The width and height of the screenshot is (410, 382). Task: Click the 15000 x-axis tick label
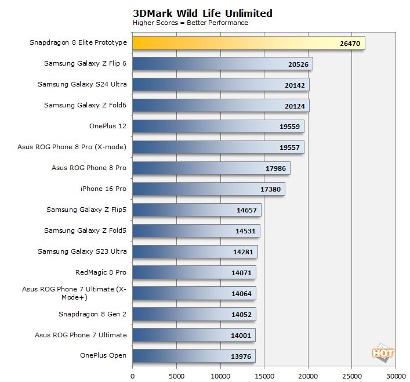(x=264, y=376)
